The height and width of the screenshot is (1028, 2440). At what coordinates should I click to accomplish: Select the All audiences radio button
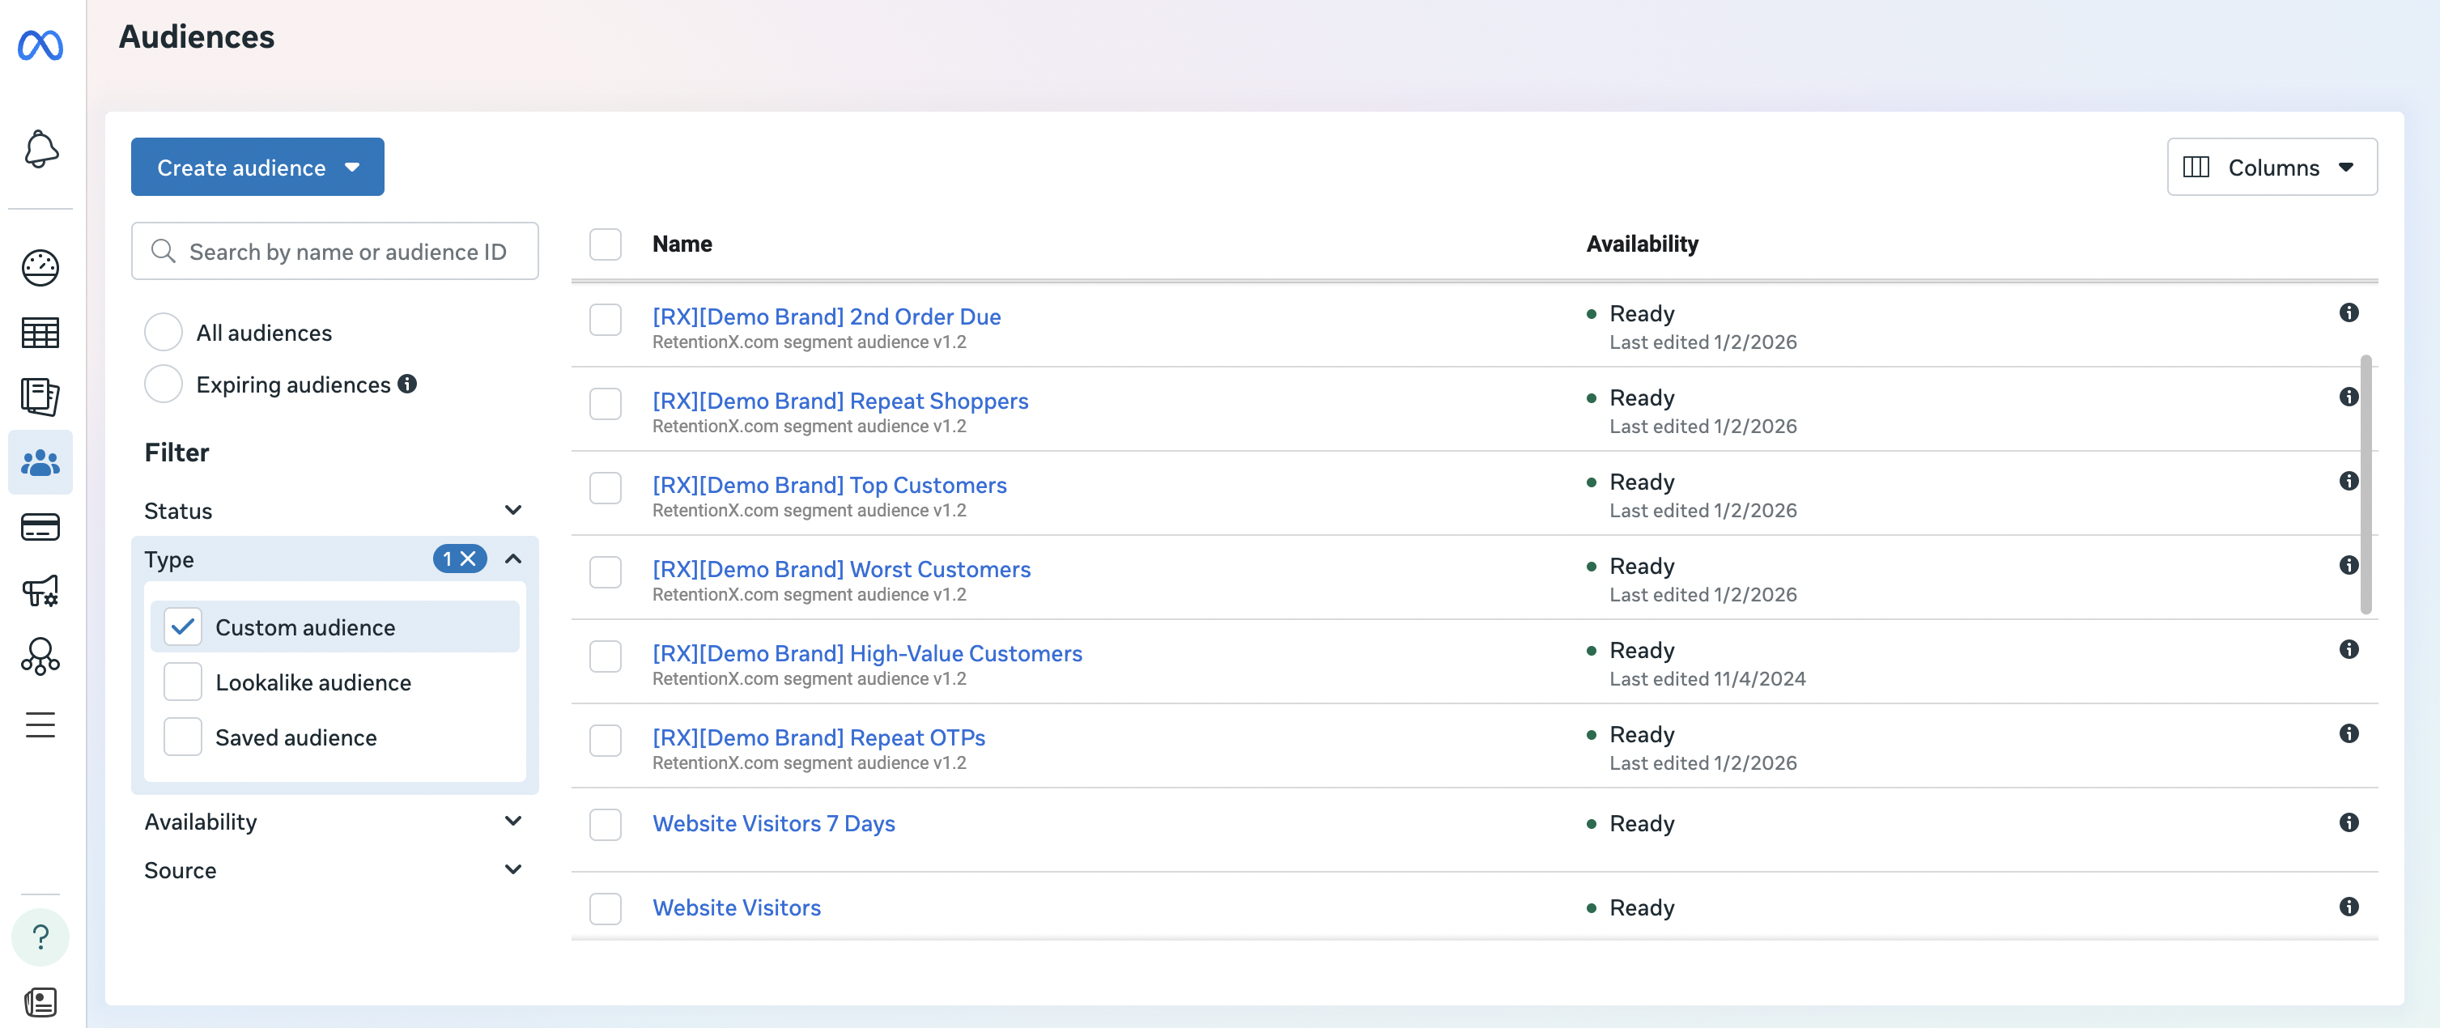[163, 332]
